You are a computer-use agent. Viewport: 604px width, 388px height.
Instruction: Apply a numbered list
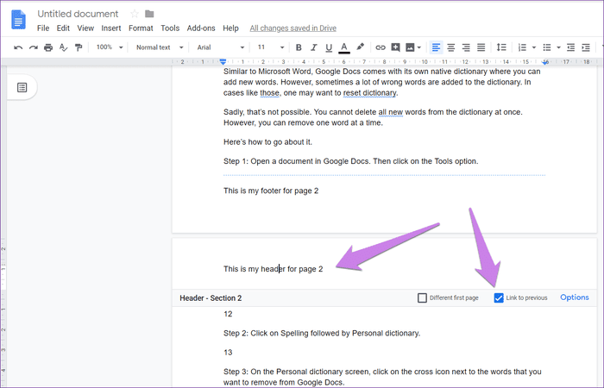coord(522,47)
